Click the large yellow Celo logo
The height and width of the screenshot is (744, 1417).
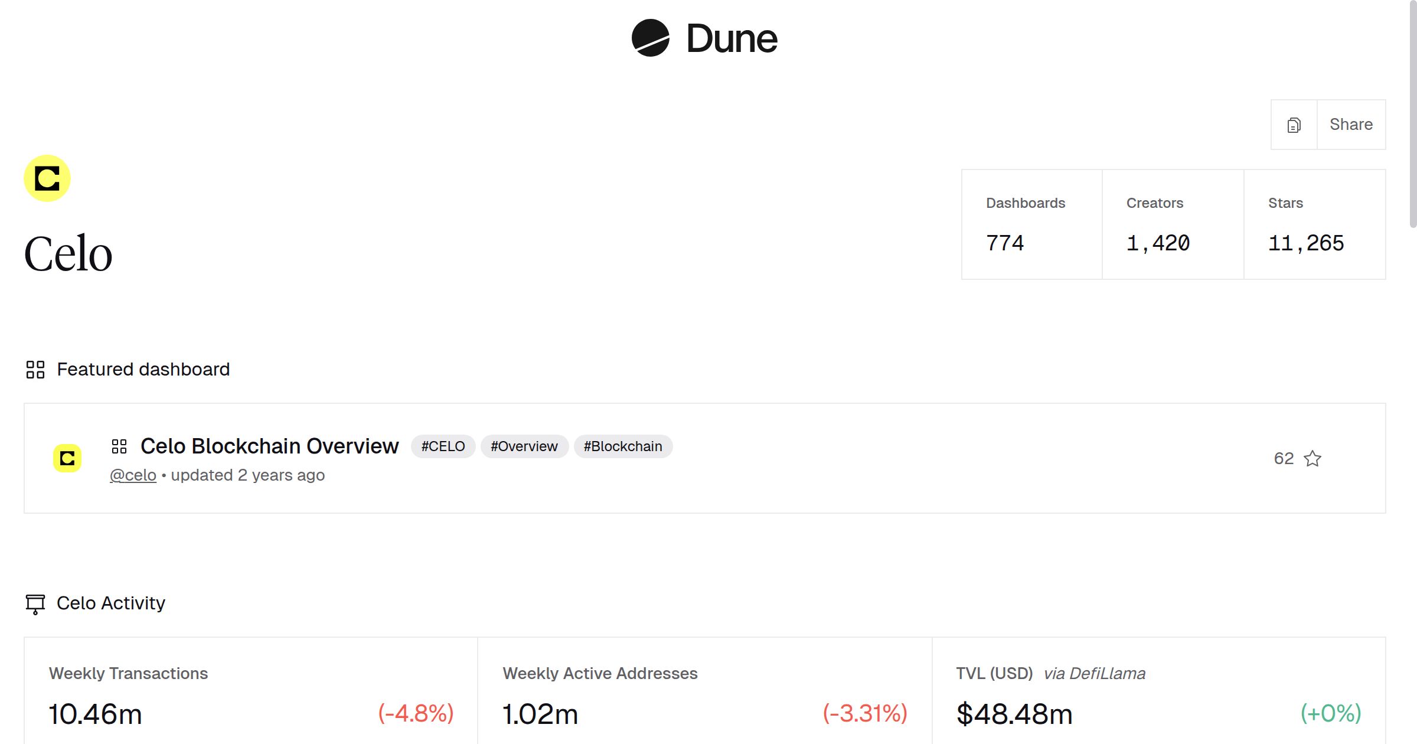tap(47, 178)
